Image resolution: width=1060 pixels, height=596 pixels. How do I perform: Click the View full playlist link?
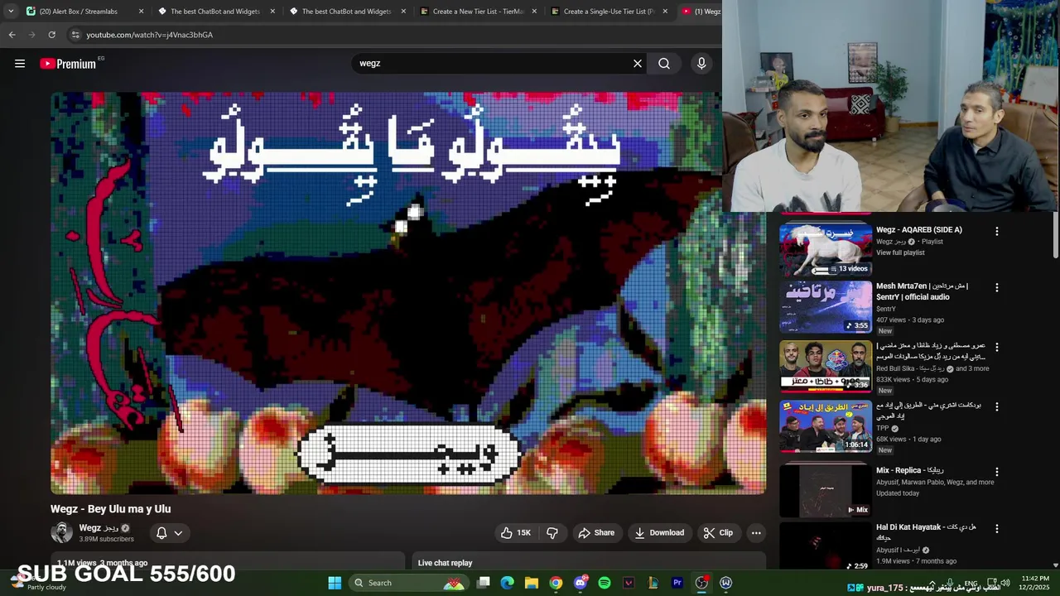tap(900, 252)
